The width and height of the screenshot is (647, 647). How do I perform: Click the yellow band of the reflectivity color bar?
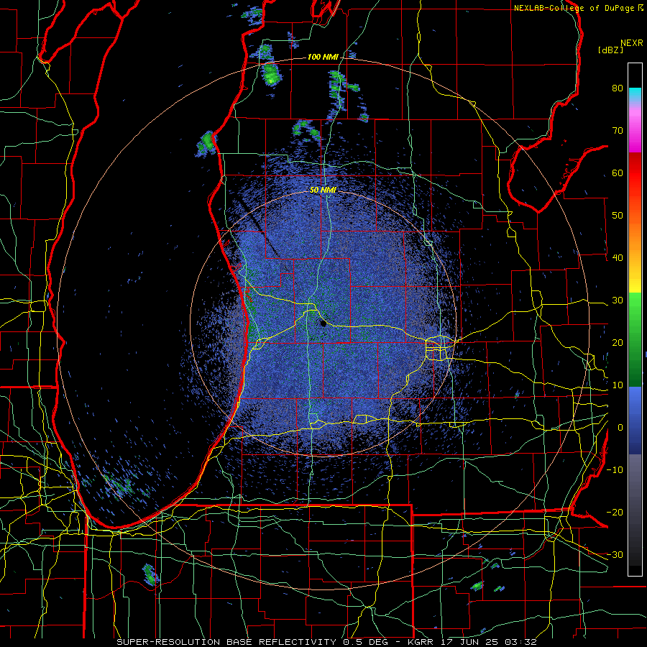(635, 278)
